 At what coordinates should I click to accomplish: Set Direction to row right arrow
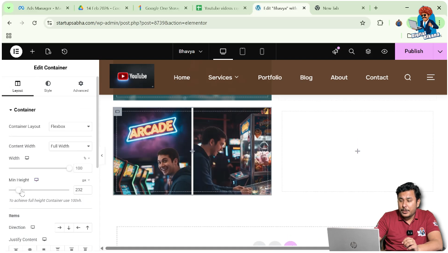point(59,227)
